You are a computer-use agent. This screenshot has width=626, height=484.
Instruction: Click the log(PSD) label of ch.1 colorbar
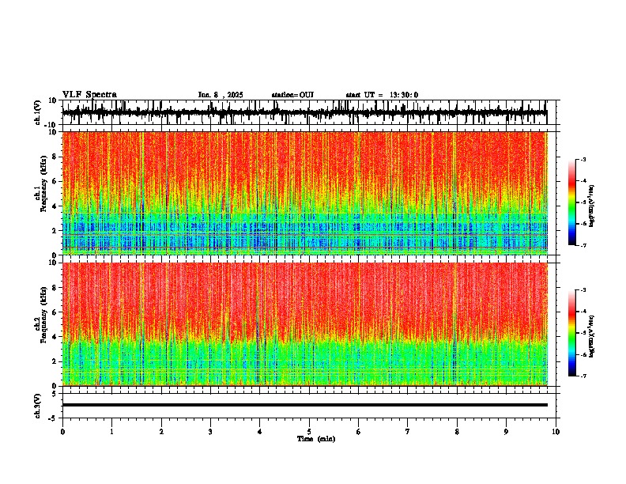point(591,206)
